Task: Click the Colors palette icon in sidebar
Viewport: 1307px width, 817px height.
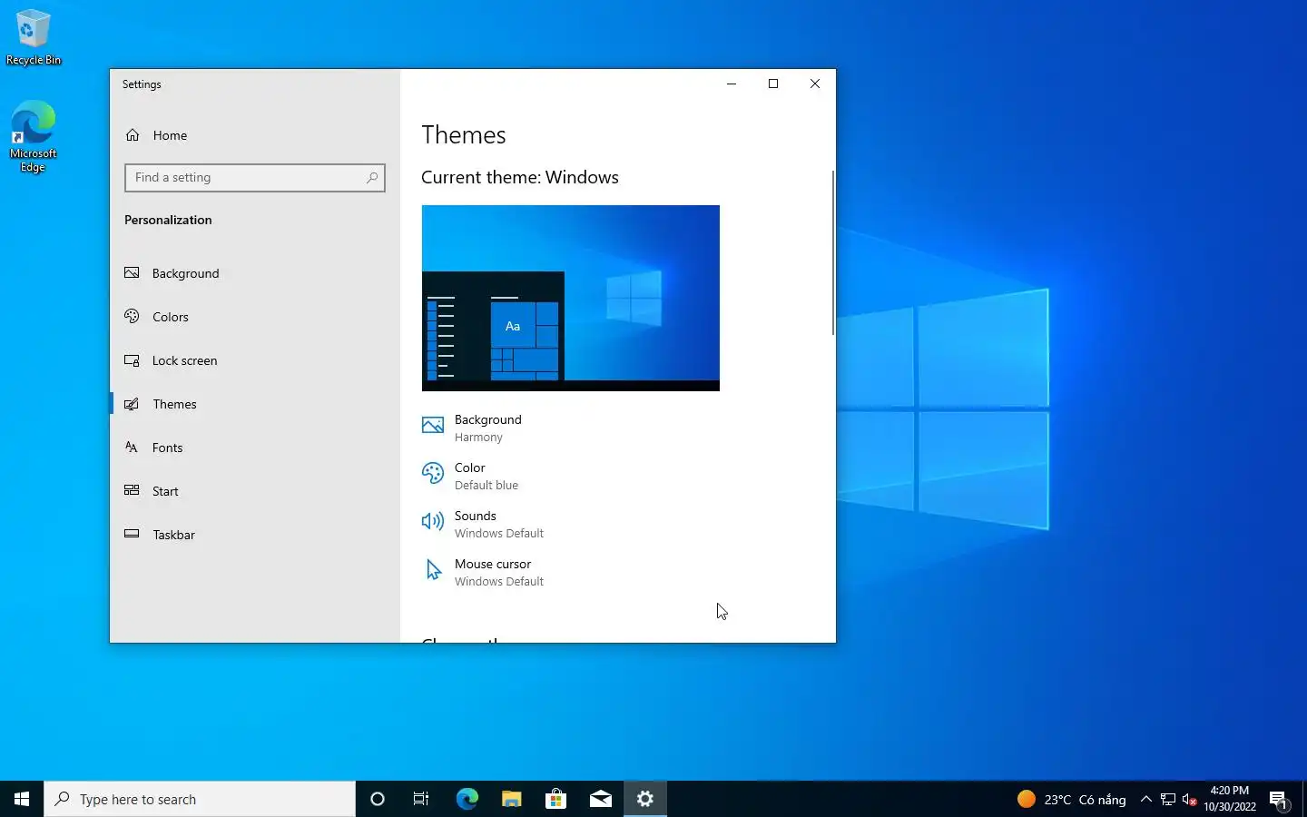Action: click(x=132, y=316)
